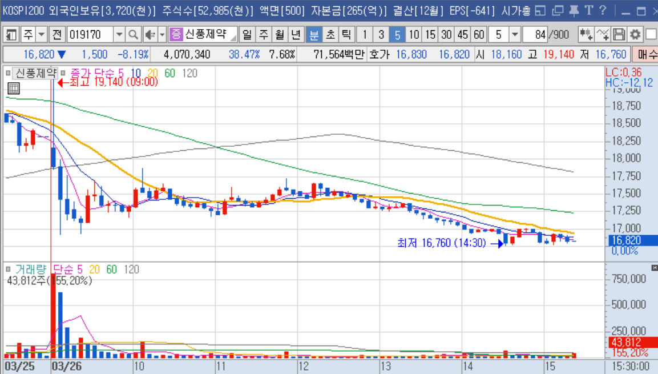The height and width of the screenshot is (374, 658).
Task: Click the T font size icon
Action: pyautogui.click(x=589, y=10)
